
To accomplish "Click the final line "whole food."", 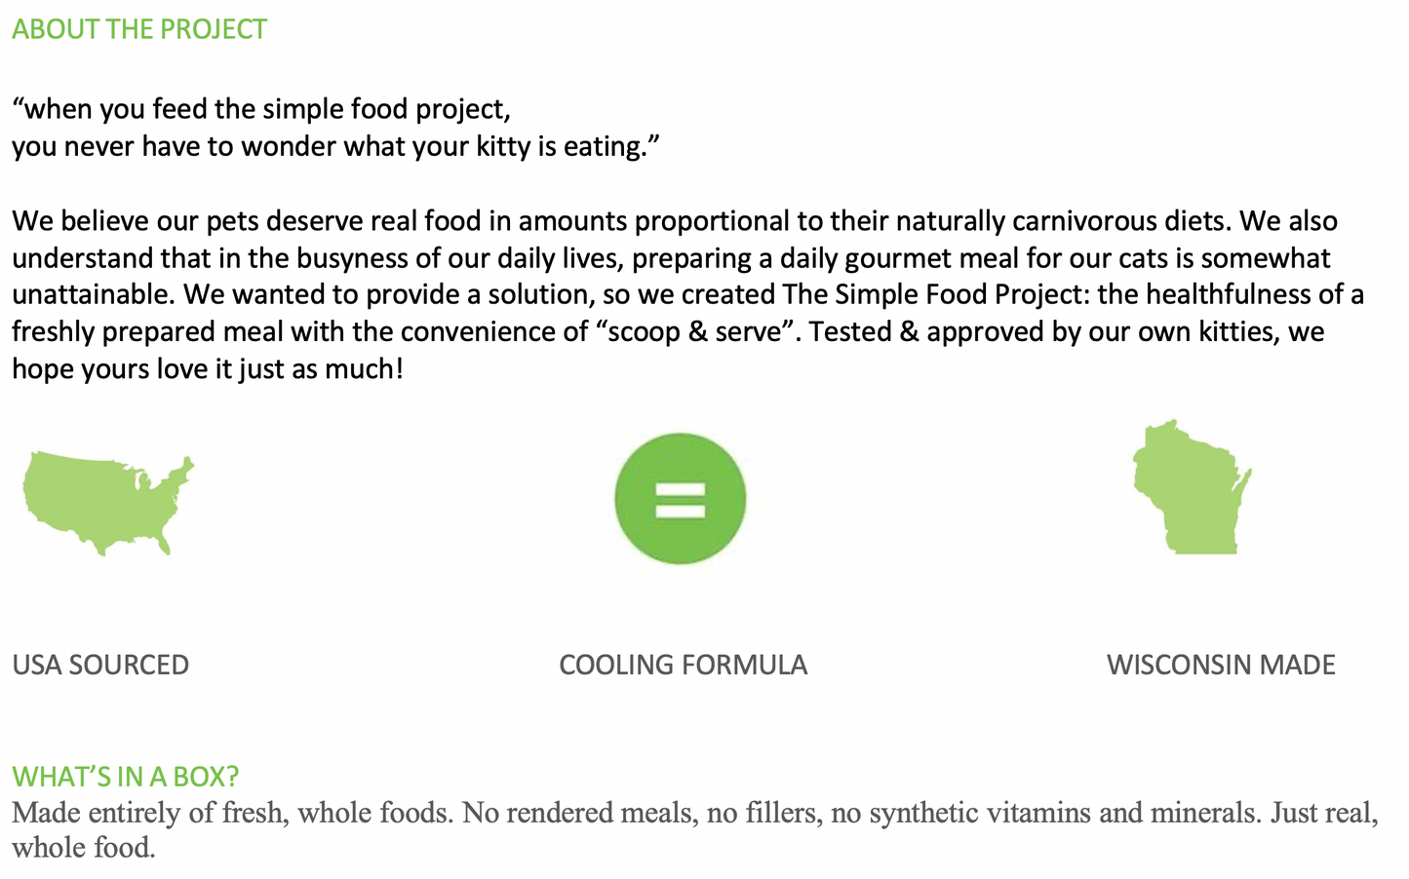I will 84,847.
